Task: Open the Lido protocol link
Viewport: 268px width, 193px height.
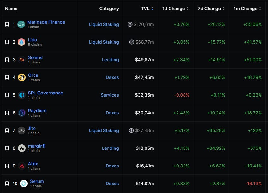Action: coord(33,40)
